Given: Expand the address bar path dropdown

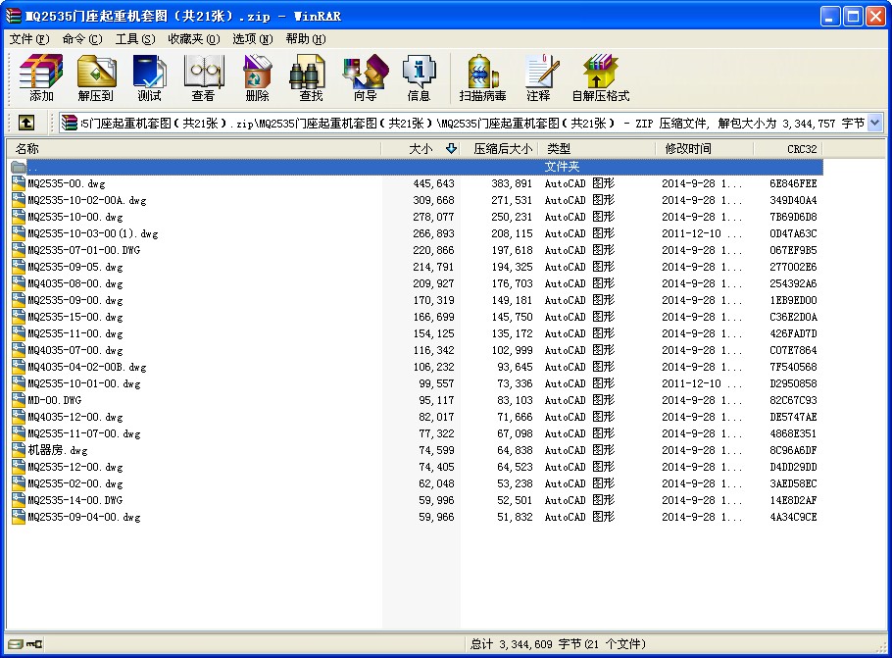Looking at the screenshot, I should 875,123.
